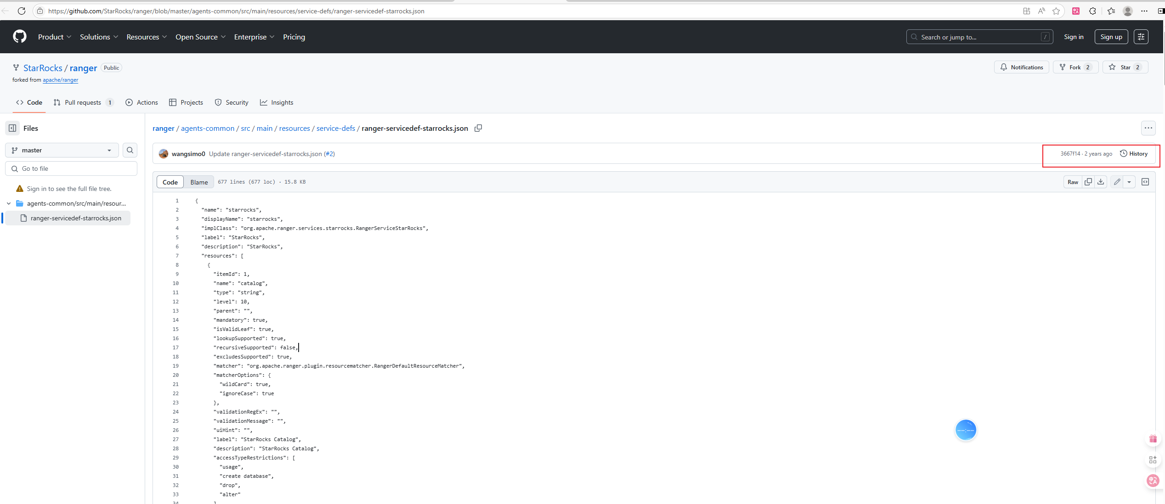Open file History
The image size is (1165, 504).
[1134, 154]
